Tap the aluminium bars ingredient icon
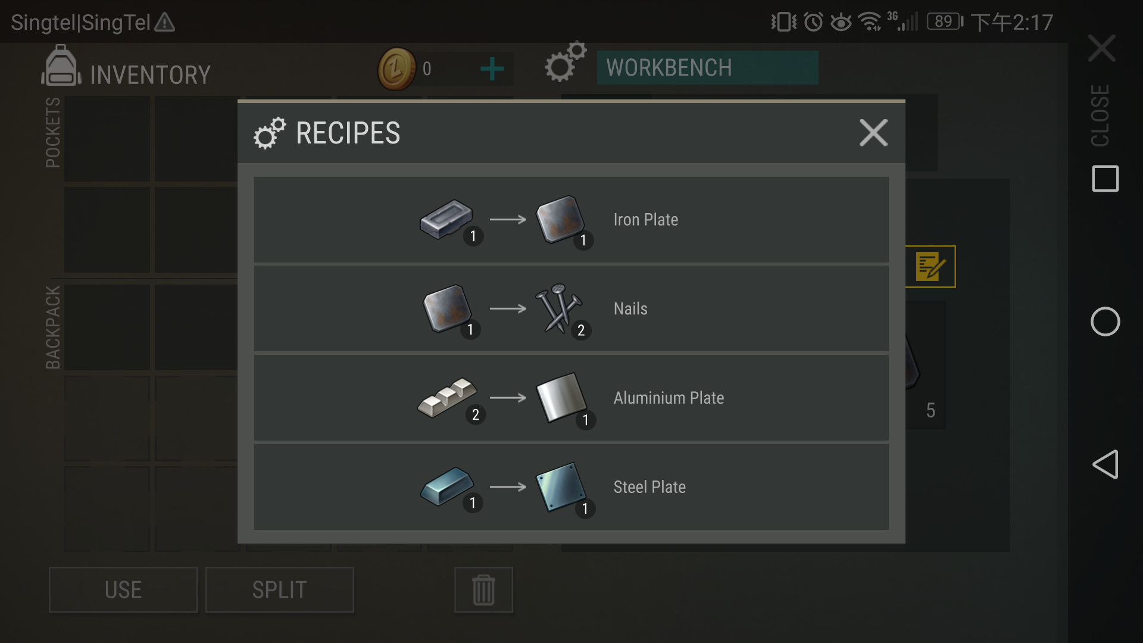The image size is (1143, 643). pyautogui.click(x=447, y=397)
